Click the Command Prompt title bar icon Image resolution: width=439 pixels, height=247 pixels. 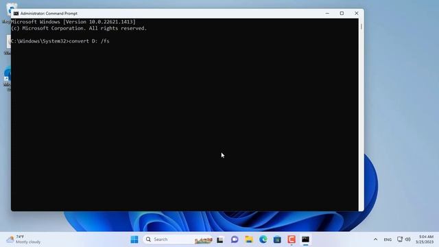[x=16, y=14]
